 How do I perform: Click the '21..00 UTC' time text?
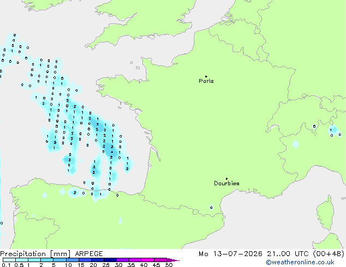[287, 254]
